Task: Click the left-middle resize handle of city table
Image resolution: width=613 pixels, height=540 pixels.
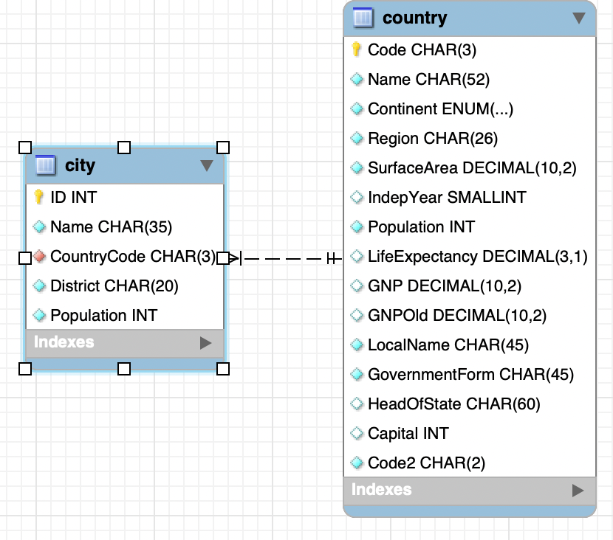Action: tap(25, 258)
